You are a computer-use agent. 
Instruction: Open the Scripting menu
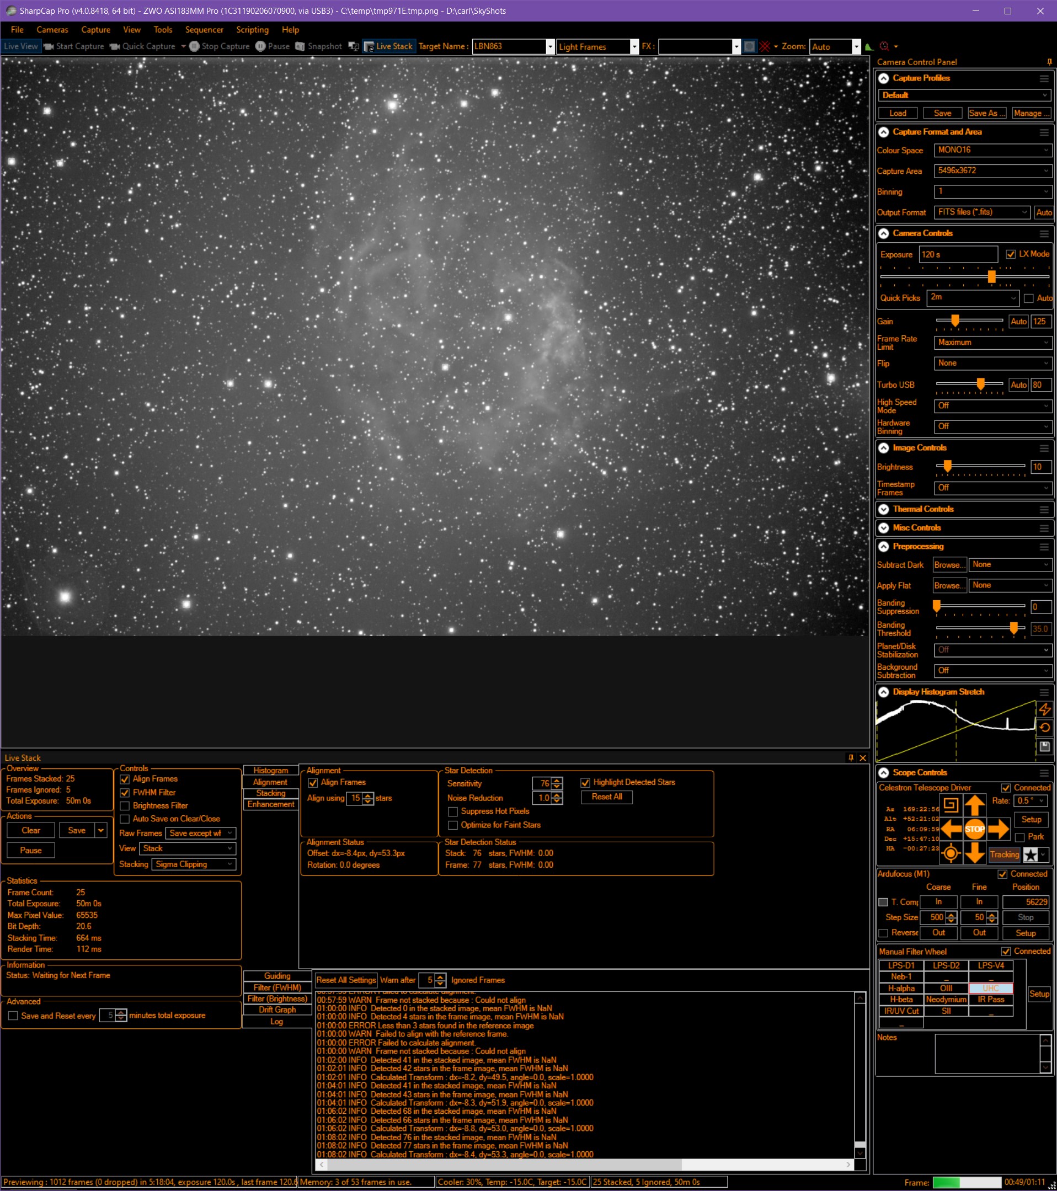252,30
